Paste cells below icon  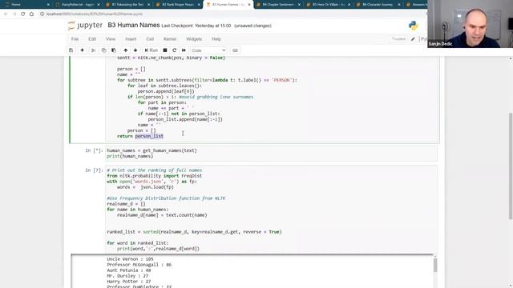coord(114,50)
